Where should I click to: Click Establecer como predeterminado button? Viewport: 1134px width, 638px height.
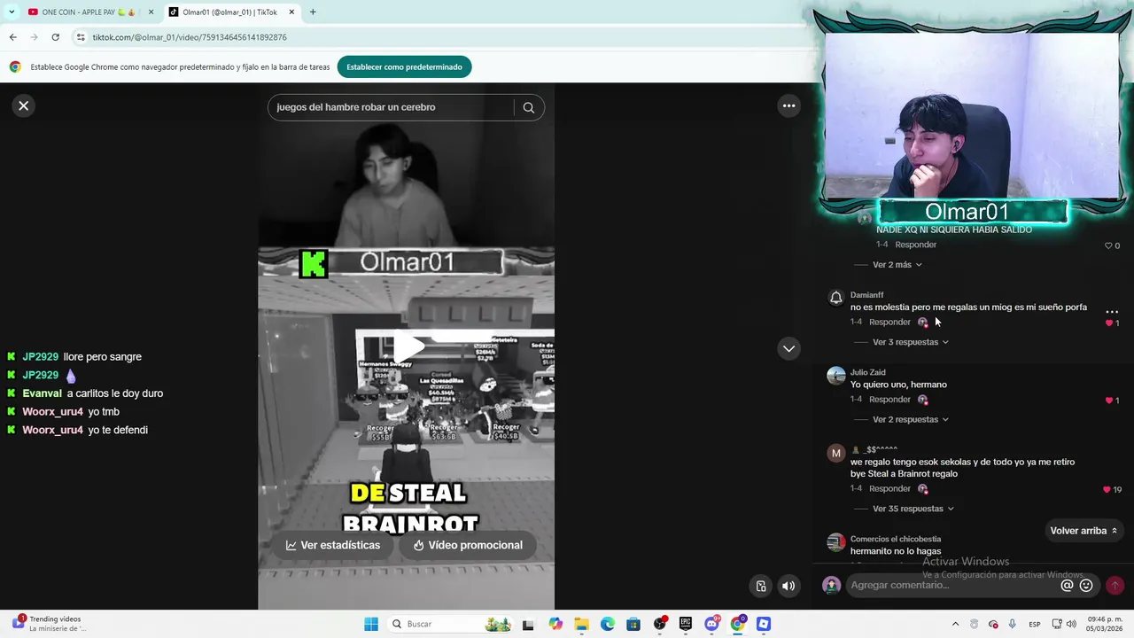404,66
